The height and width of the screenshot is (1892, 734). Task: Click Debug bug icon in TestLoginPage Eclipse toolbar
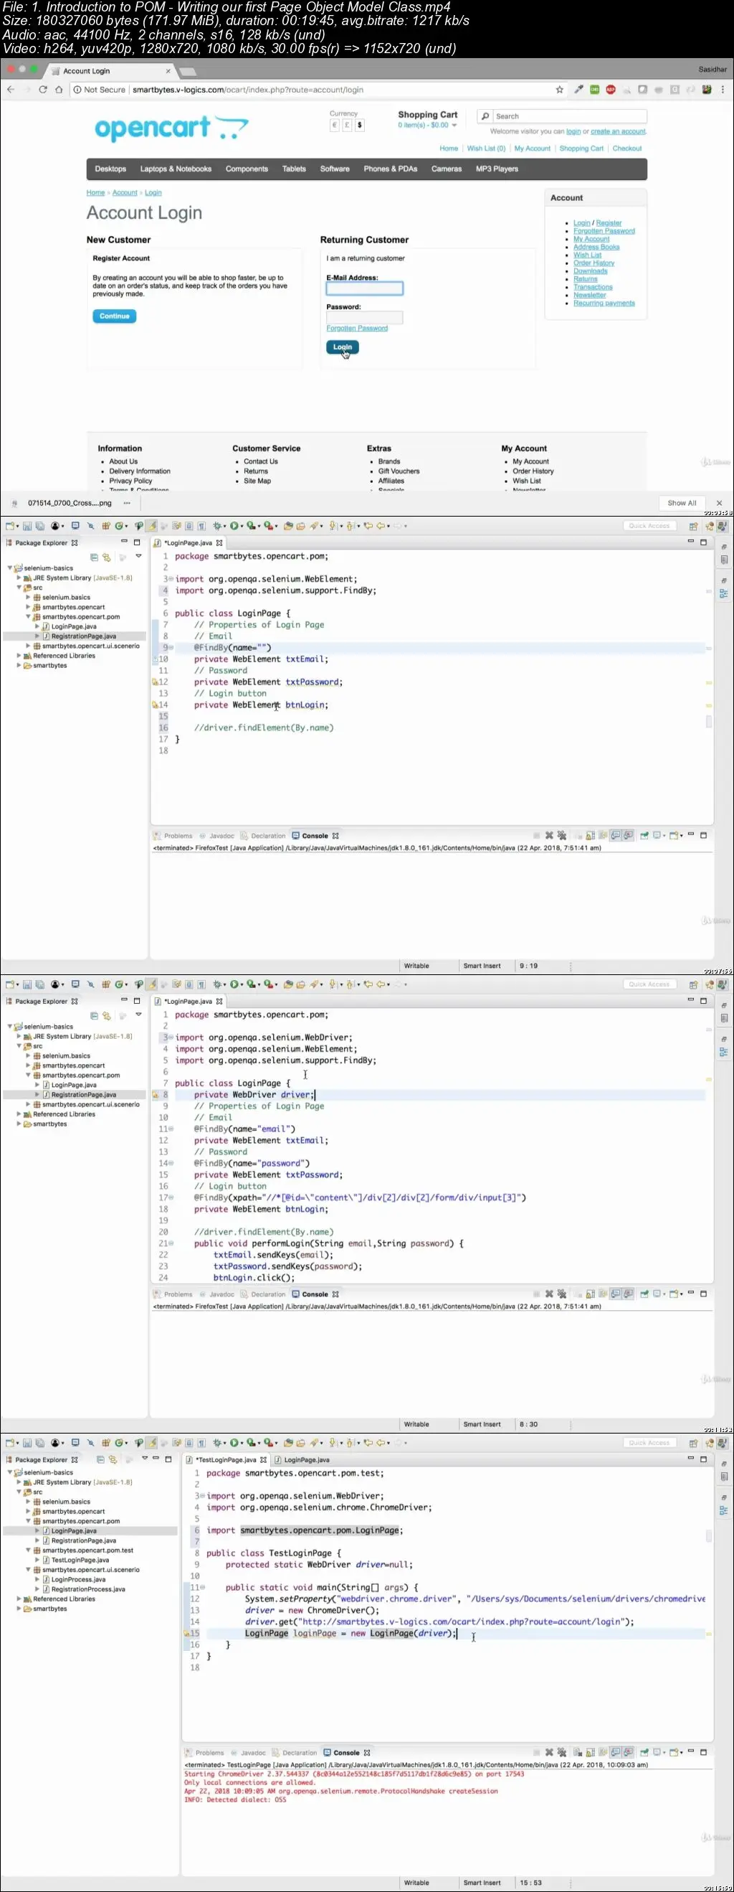[x=217, y=1443]
